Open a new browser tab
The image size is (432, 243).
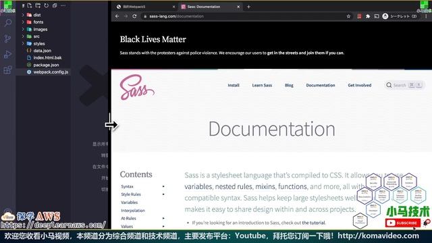pyautogui.click(x=248, y=7)
